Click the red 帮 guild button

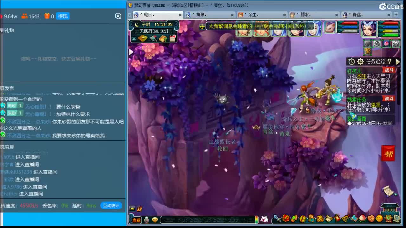(x=388, y=154)
